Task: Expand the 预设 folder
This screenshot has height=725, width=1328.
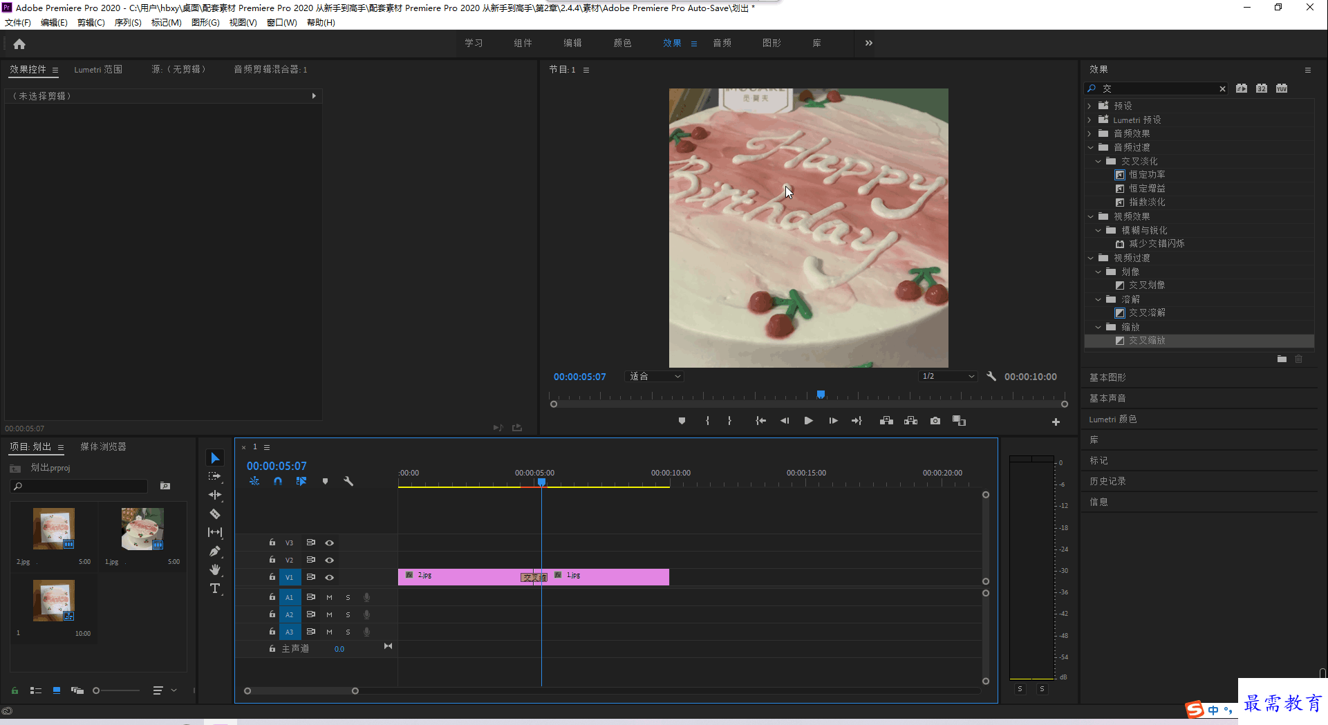Action: tap(1089, 106)
